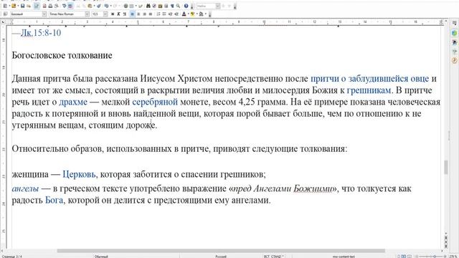Expand the Open recent files dropdown arrow

[18, 6]
